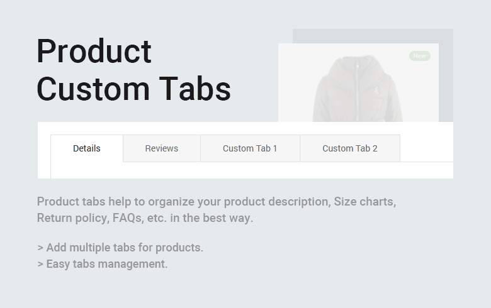
Task: Click the 'Product tabs help to organize' paragraph
Action: click(217, 209)
